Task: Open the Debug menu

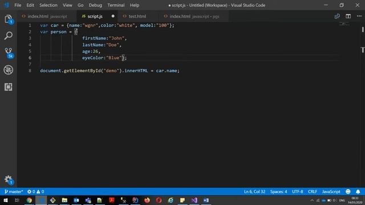Action: pos(95,5)
